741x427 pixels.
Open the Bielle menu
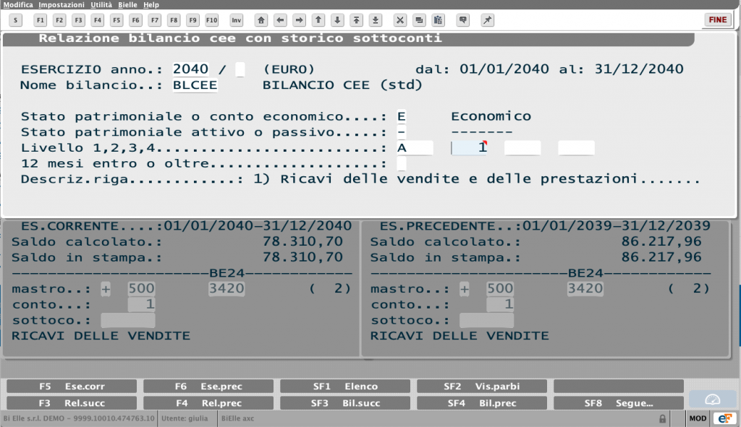[x=127, y=5]
